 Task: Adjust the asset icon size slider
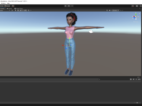137,103
